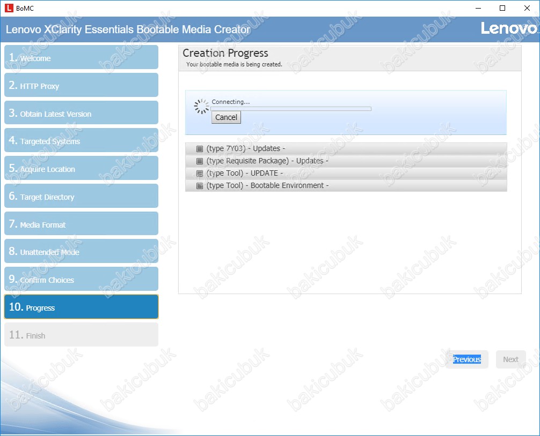This screenshot has width=540, height=436.
Task: Click the 'Creation Progress' heading
Action: point(225,53)
